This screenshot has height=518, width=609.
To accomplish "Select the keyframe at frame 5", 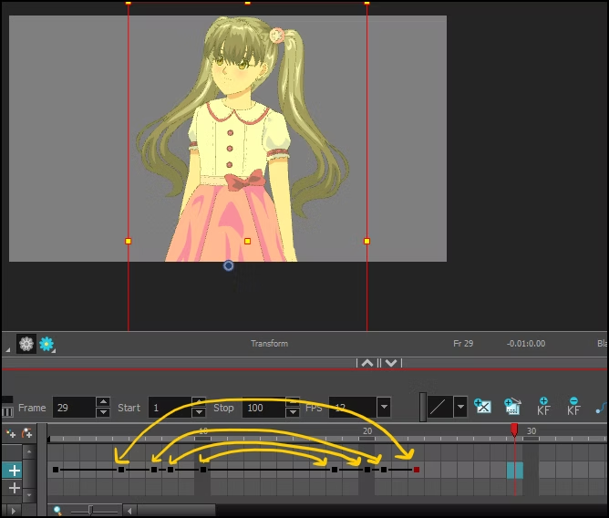I will click(x=121, y=470).
